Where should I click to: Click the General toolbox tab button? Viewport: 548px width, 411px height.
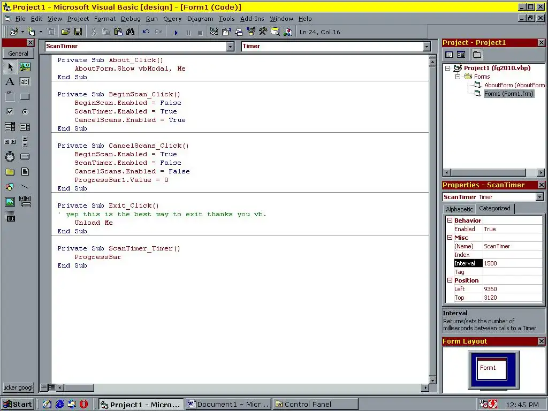coord(18,54)
